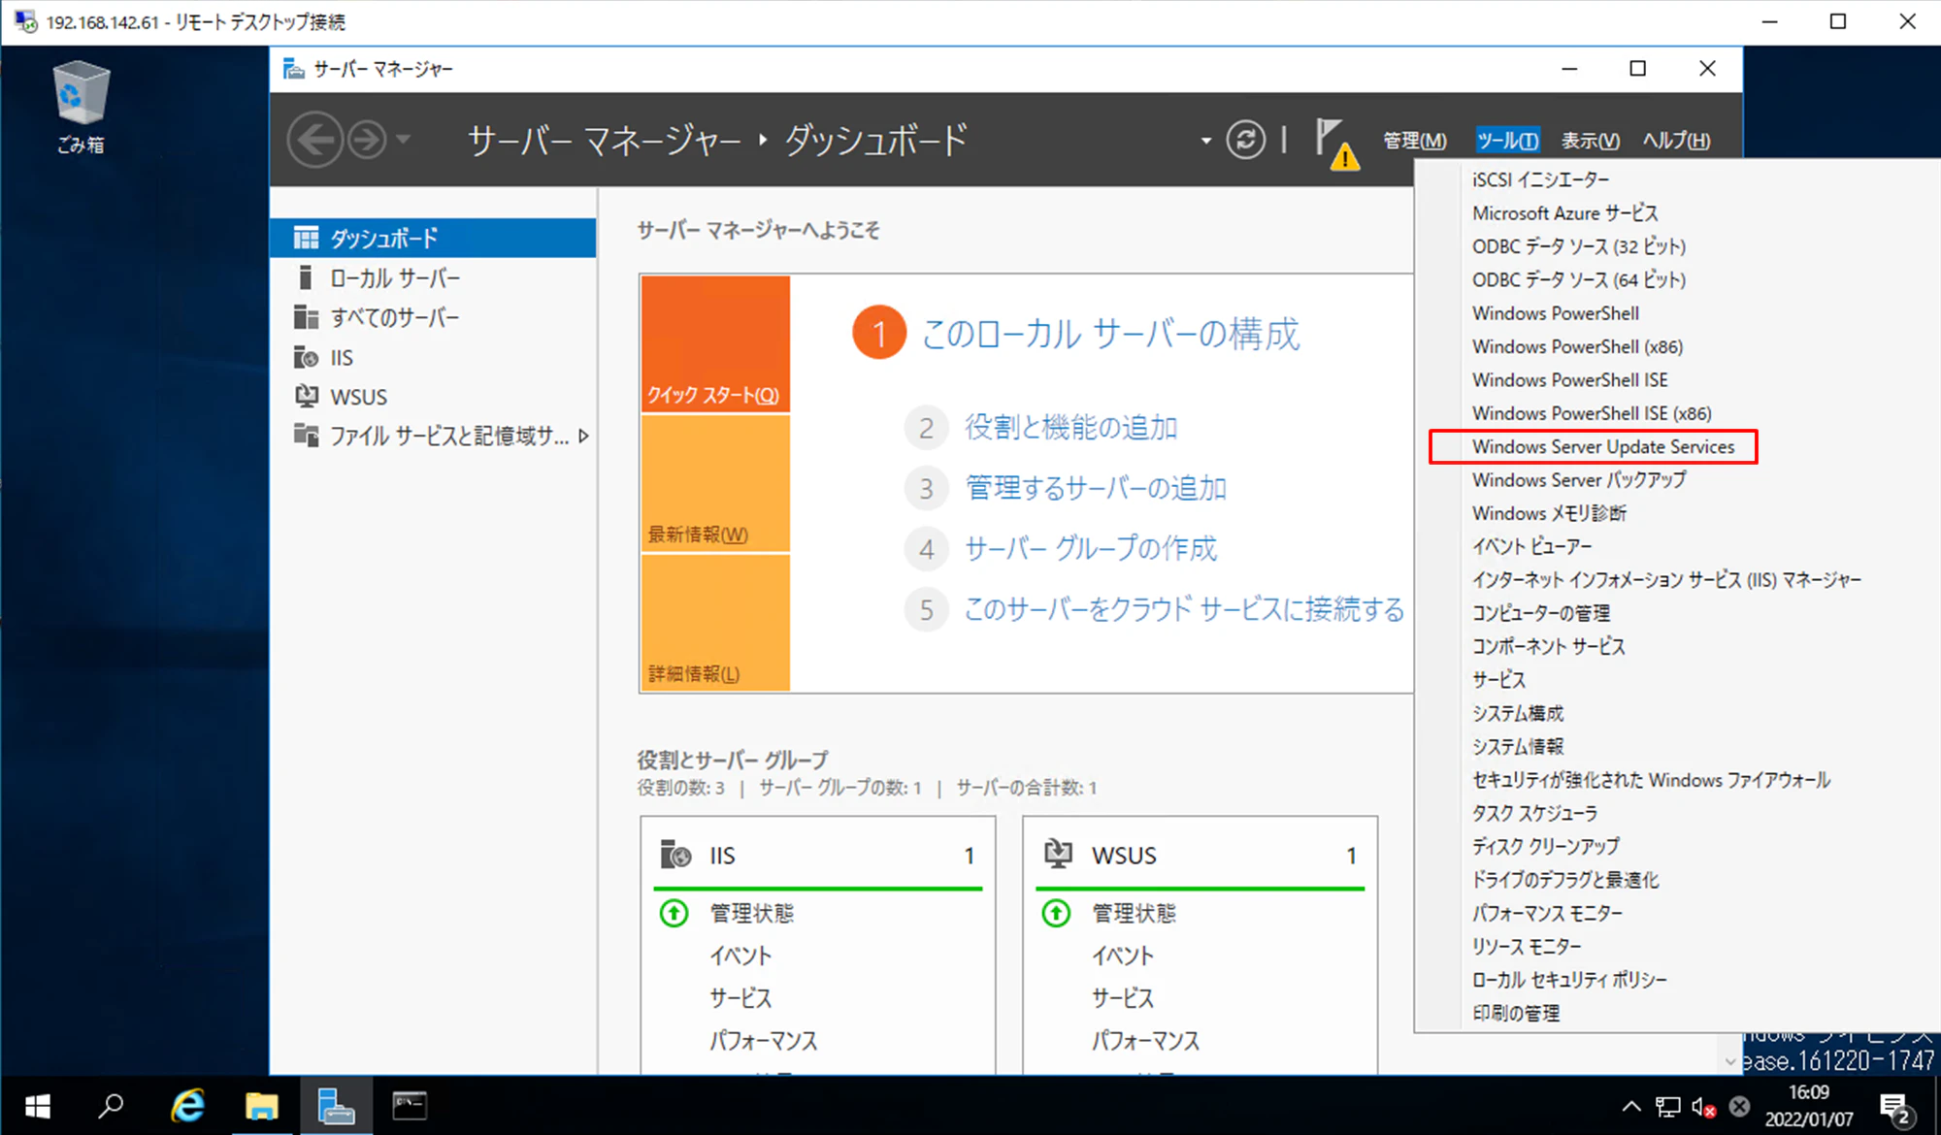Image resolution: width=1941 pixels, height=1135 pixels.
Task: Open the ヘルプ(H) menu
Action: [x=1676, y=141]
